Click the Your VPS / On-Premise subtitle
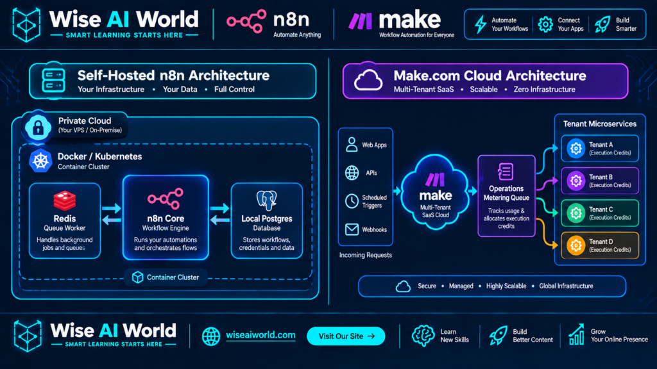This screenshot has height=369, width=657. [90, 130]
